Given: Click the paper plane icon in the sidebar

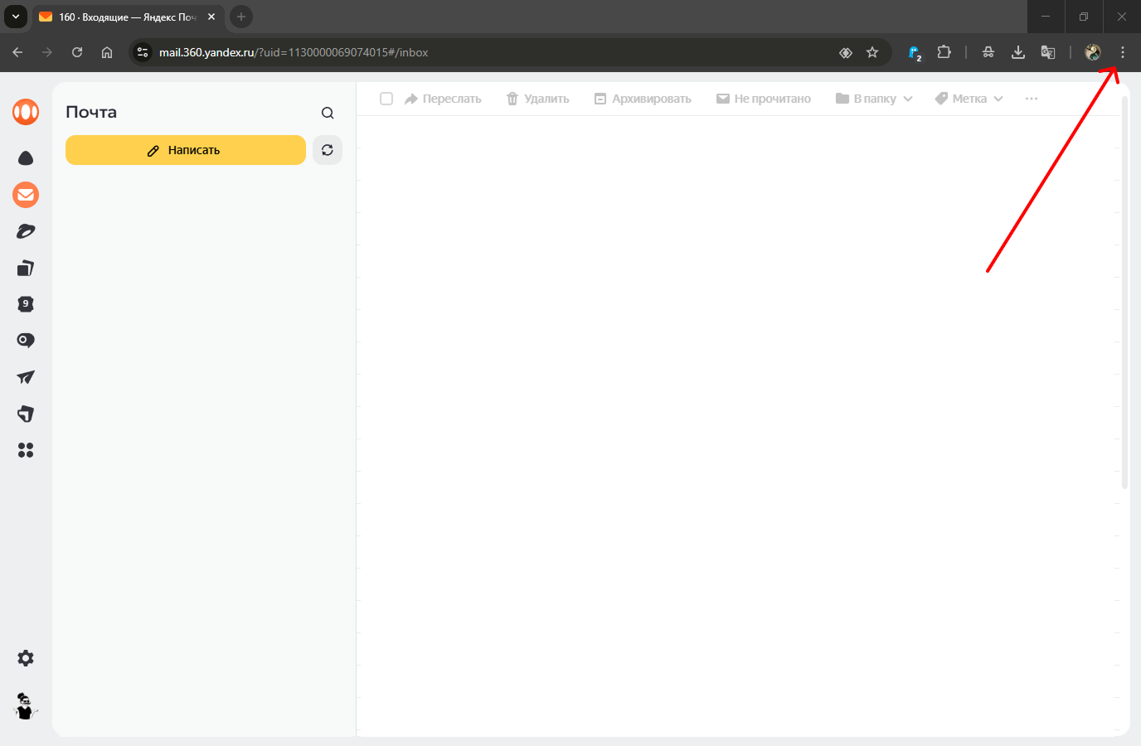Looking at the screenshot, I should (x=26, y=377).
